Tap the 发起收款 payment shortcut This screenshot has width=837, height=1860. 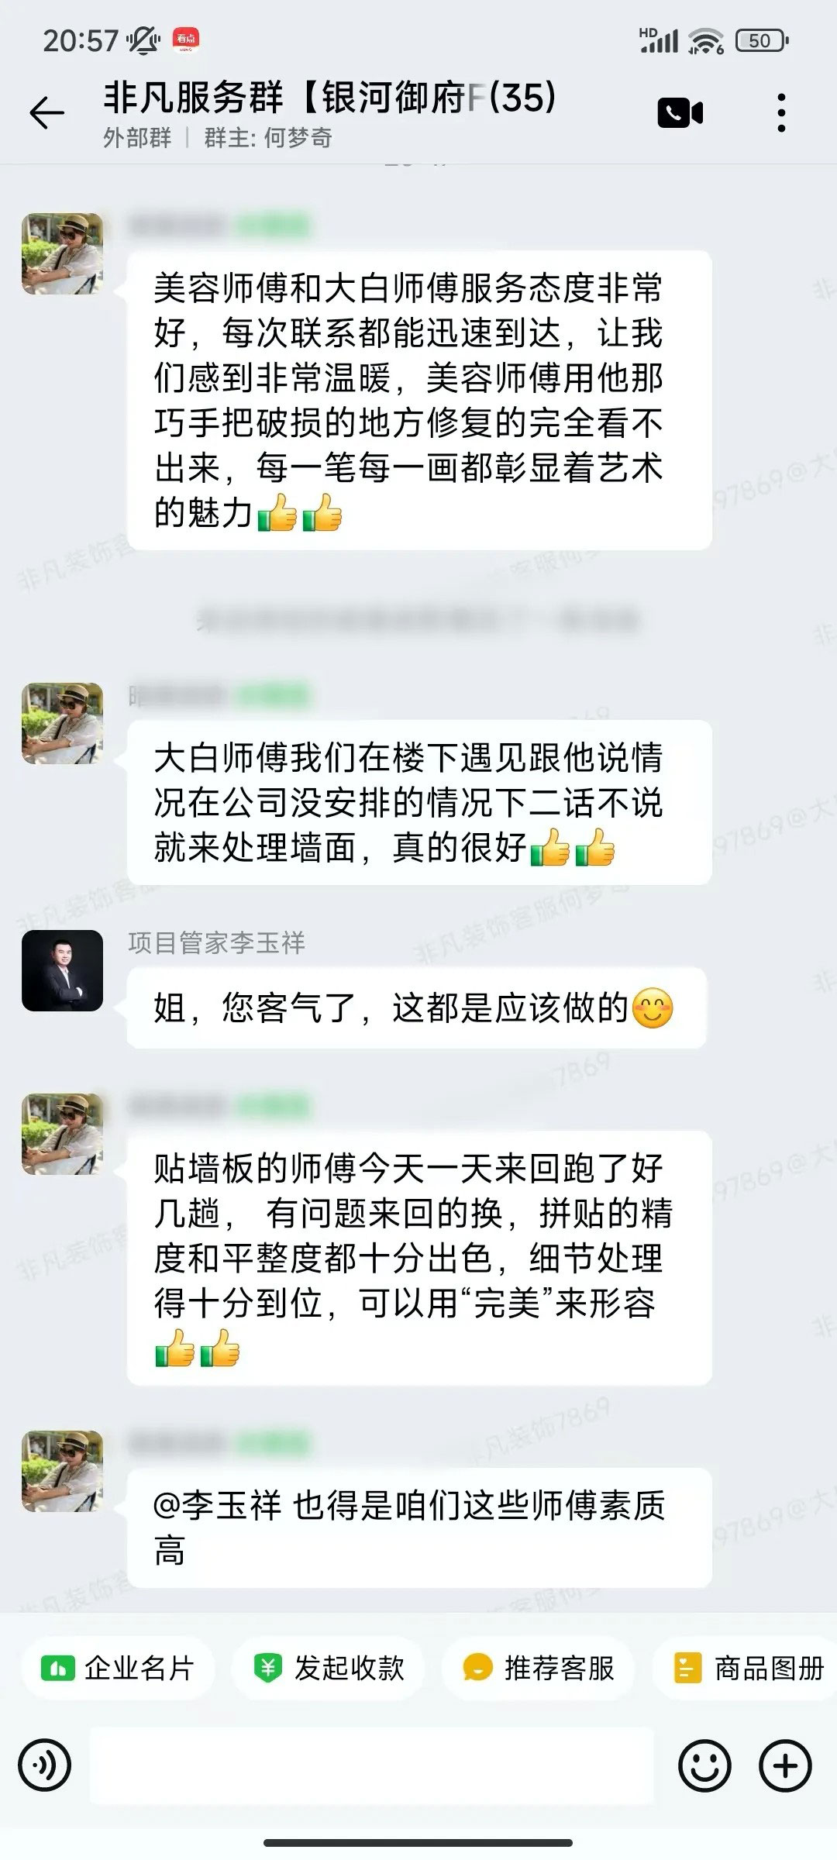point(329,1667)
